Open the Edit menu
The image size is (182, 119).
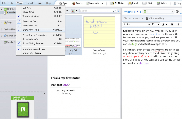coord(11,3)
